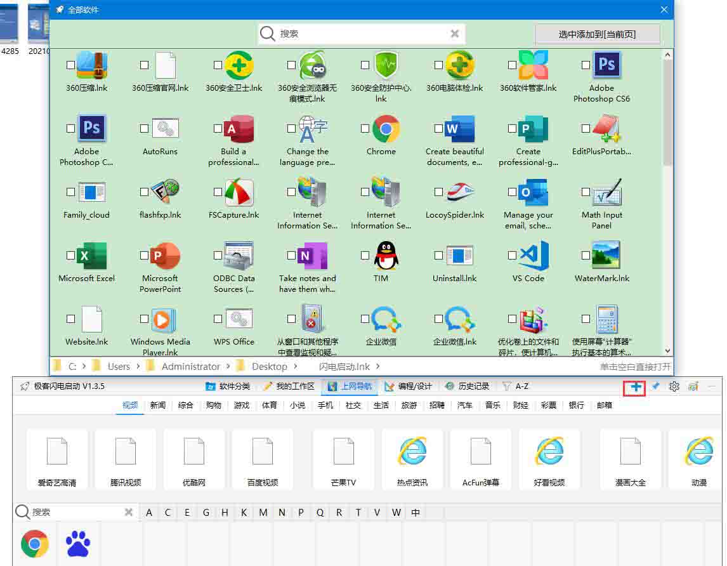Clear the top search field with X
Image resolution: width=727 pixels, height=566 pixels.
point(455,34)
